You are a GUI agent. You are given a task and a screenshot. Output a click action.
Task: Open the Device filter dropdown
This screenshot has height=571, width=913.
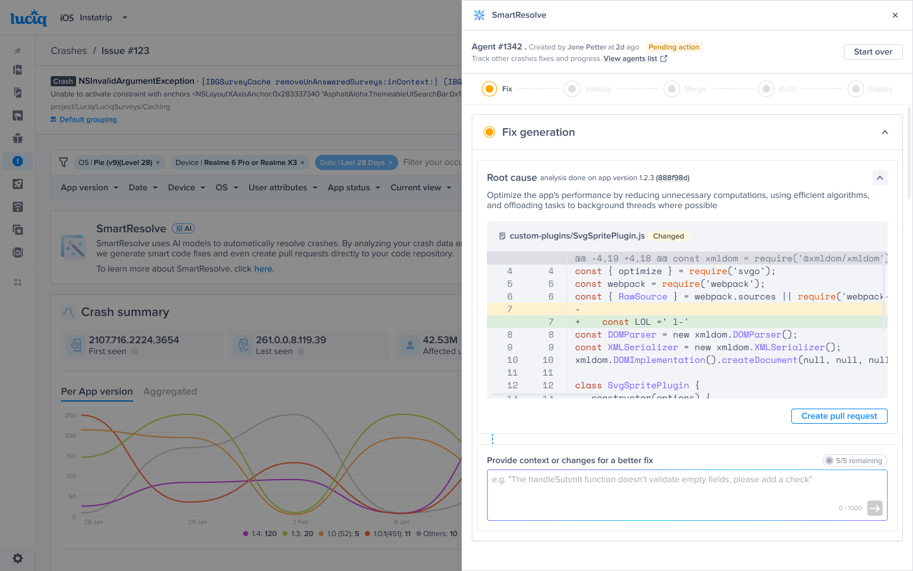click(x=186, y=188)
